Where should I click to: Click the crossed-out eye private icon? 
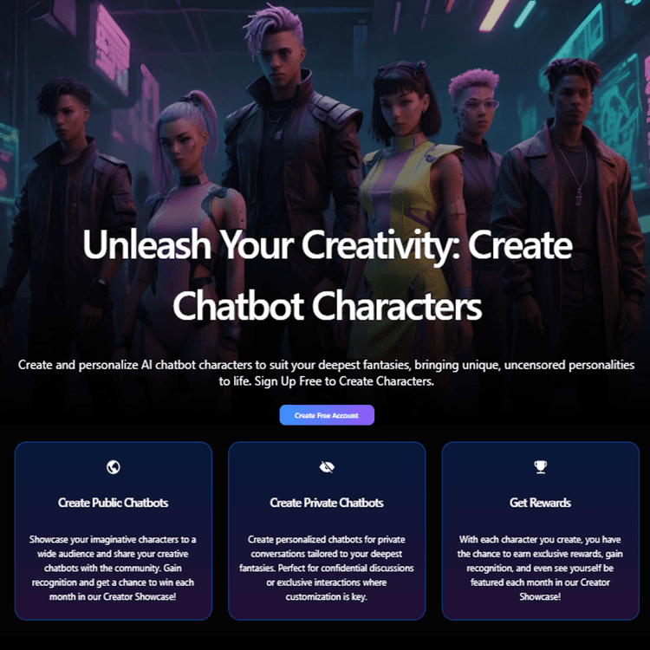tap(327, 467)
